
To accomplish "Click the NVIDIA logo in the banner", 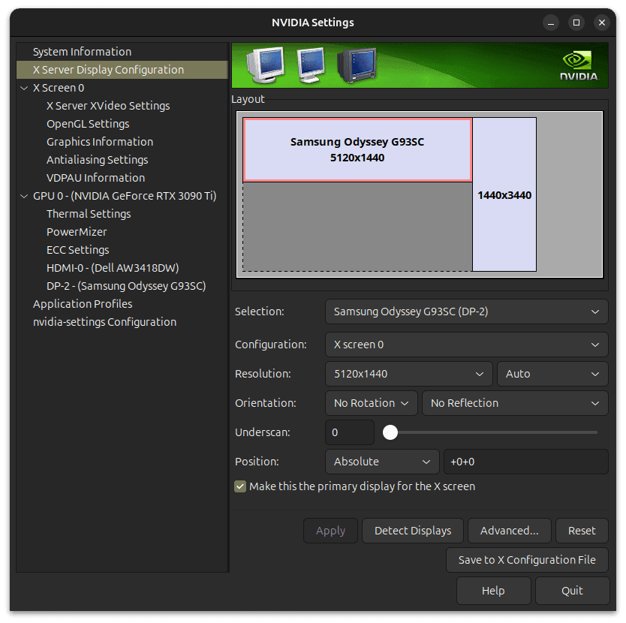I will (x=578, y=66).
